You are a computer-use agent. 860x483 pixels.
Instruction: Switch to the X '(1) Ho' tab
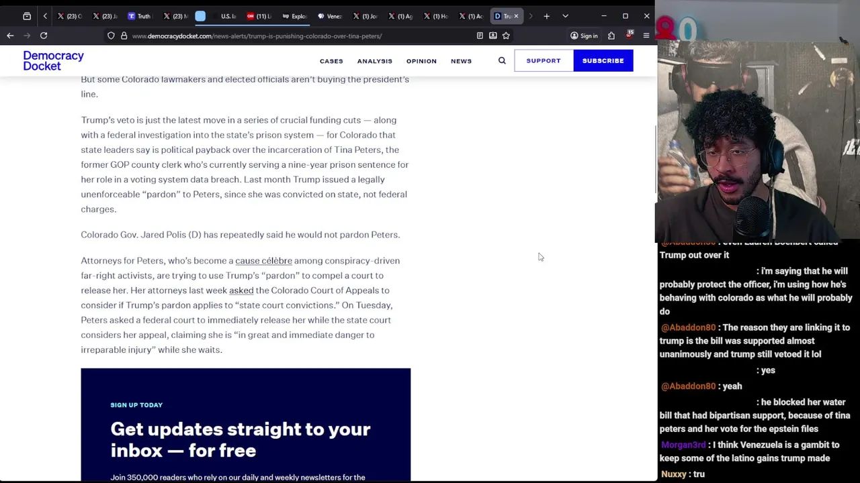[x=435, y=16]
